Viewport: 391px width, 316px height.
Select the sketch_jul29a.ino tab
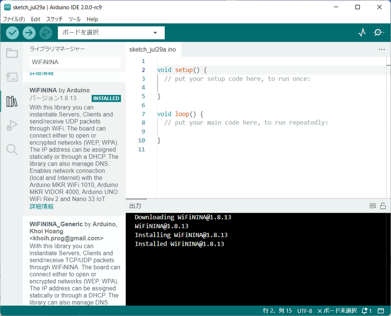(x=153, y=50)
